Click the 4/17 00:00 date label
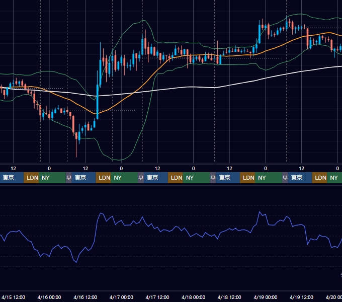Viewport: 342px width, 302px height. click(121, 297)
